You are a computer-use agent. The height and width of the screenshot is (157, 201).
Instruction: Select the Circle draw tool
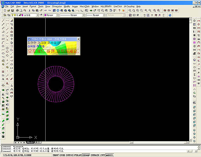[x=3, y=46]
